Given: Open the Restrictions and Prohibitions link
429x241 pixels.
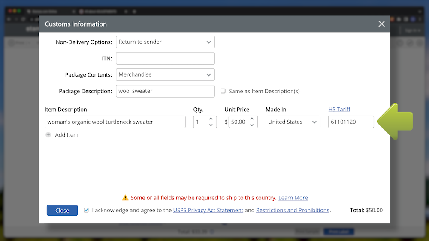Looking at the screenshot, I should coord(293,211).
